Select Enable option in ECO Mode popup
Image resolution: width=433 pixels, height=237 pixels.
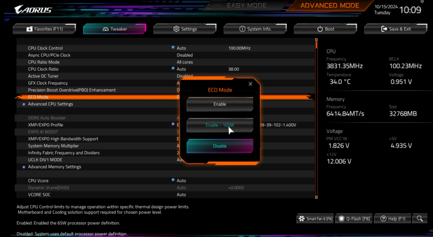coord(220,104)
